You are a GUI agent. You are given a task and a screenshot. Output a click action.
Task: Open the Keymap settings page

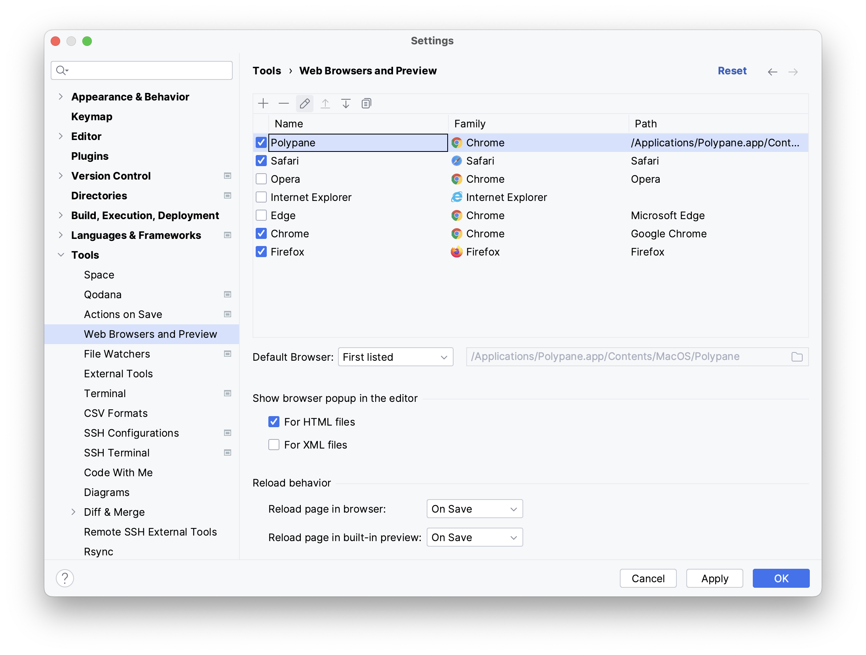pos(92,116)
